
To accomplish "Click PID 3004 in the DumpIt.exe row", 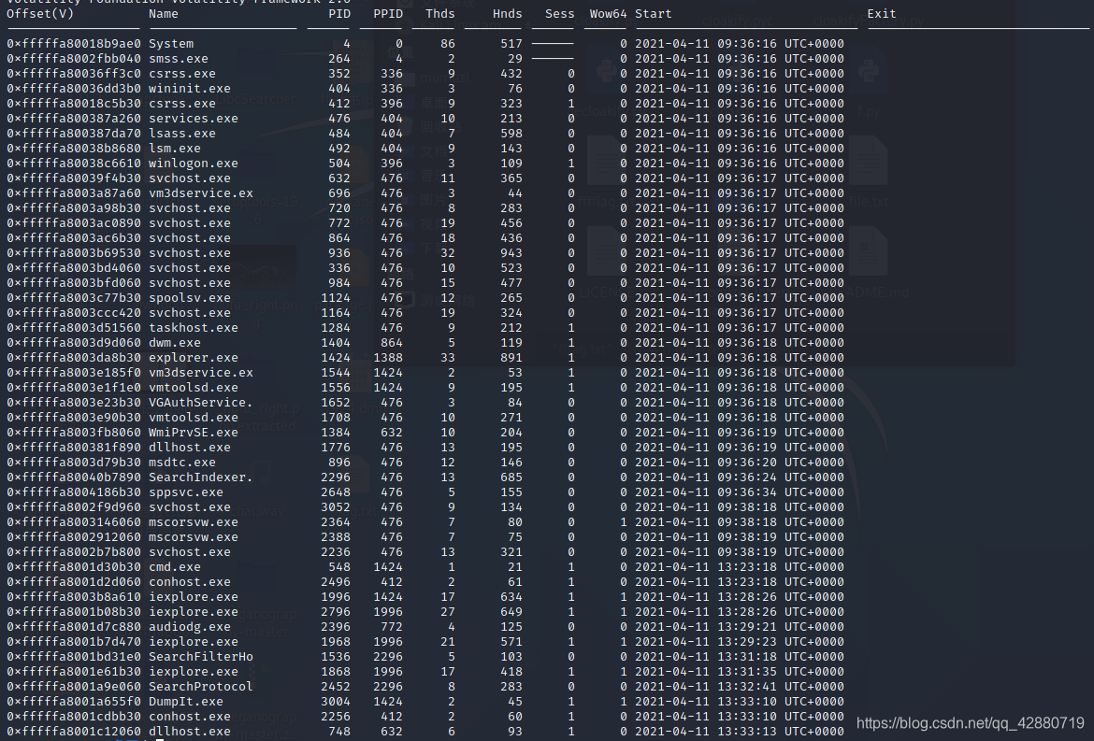I will tap(336, 701).
